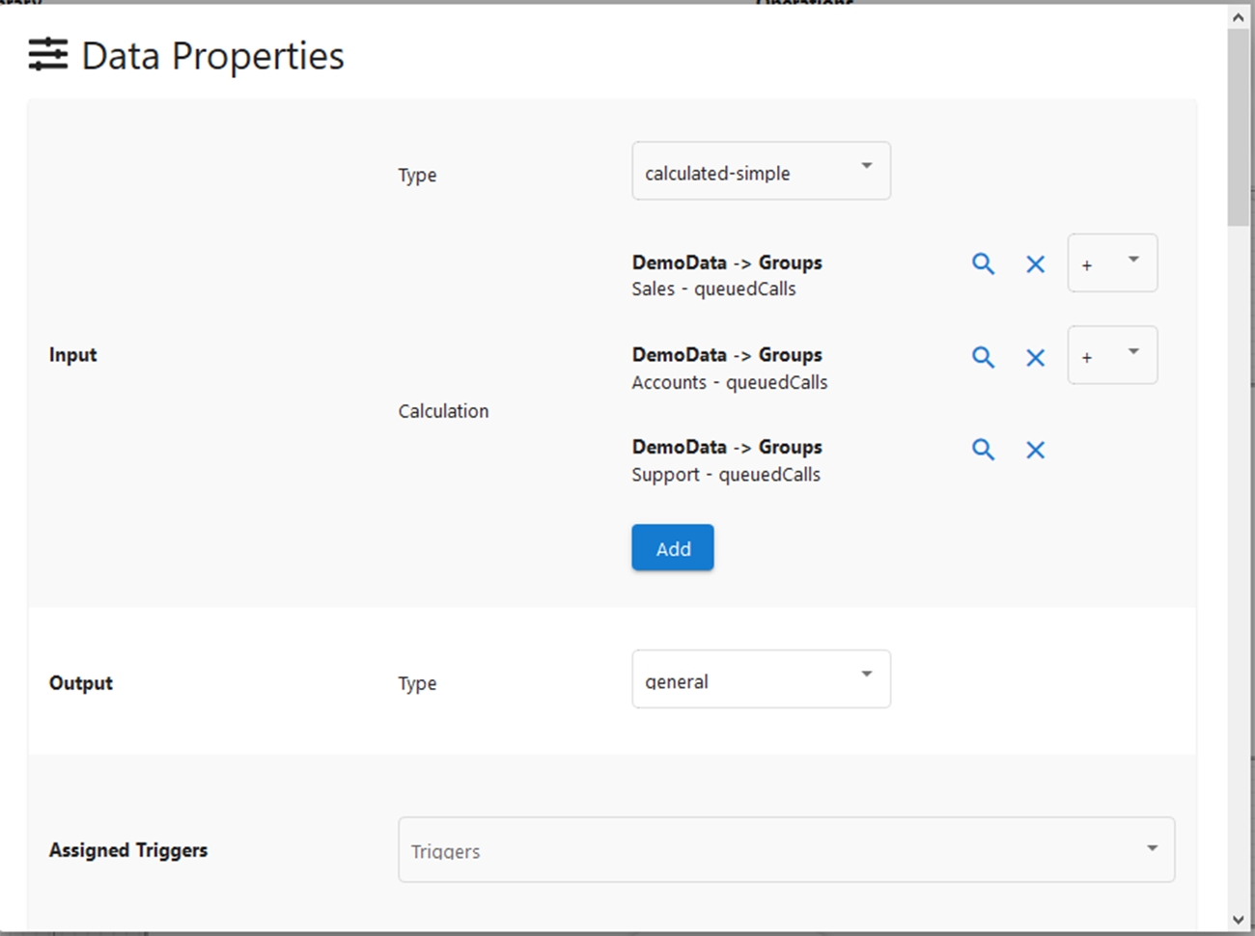Select the 'Support - queuedCalls' text

point(726,475)
